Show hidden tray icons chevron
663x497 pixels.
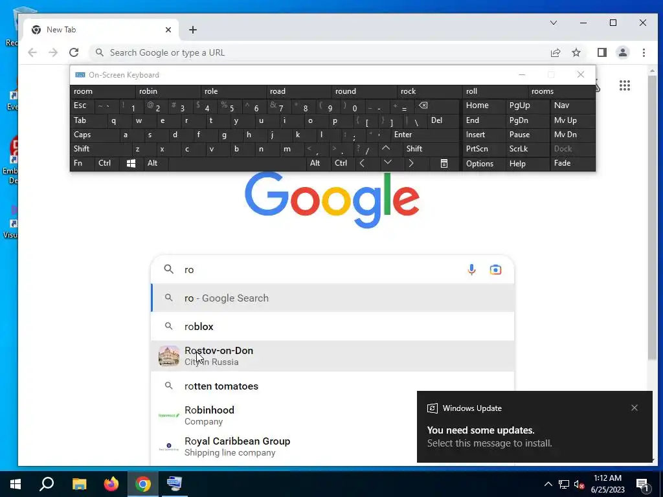548,484
